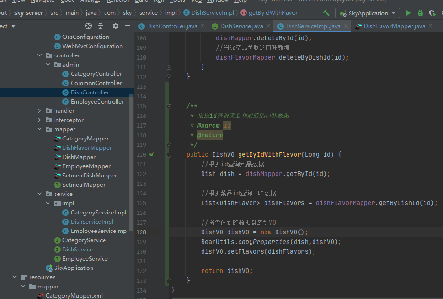Select EmployeeController in the project tree
The image size is (443, 299).
pyautogui.click(x=97, y=102)
